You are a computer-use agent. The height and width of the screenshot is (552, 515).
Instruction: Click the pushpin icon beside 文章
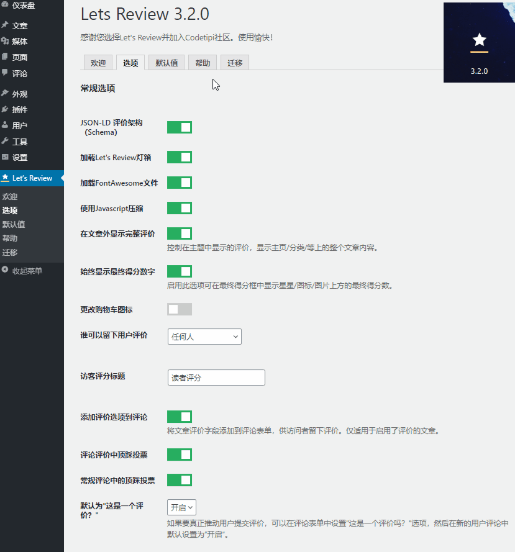(x=5, y=25)
